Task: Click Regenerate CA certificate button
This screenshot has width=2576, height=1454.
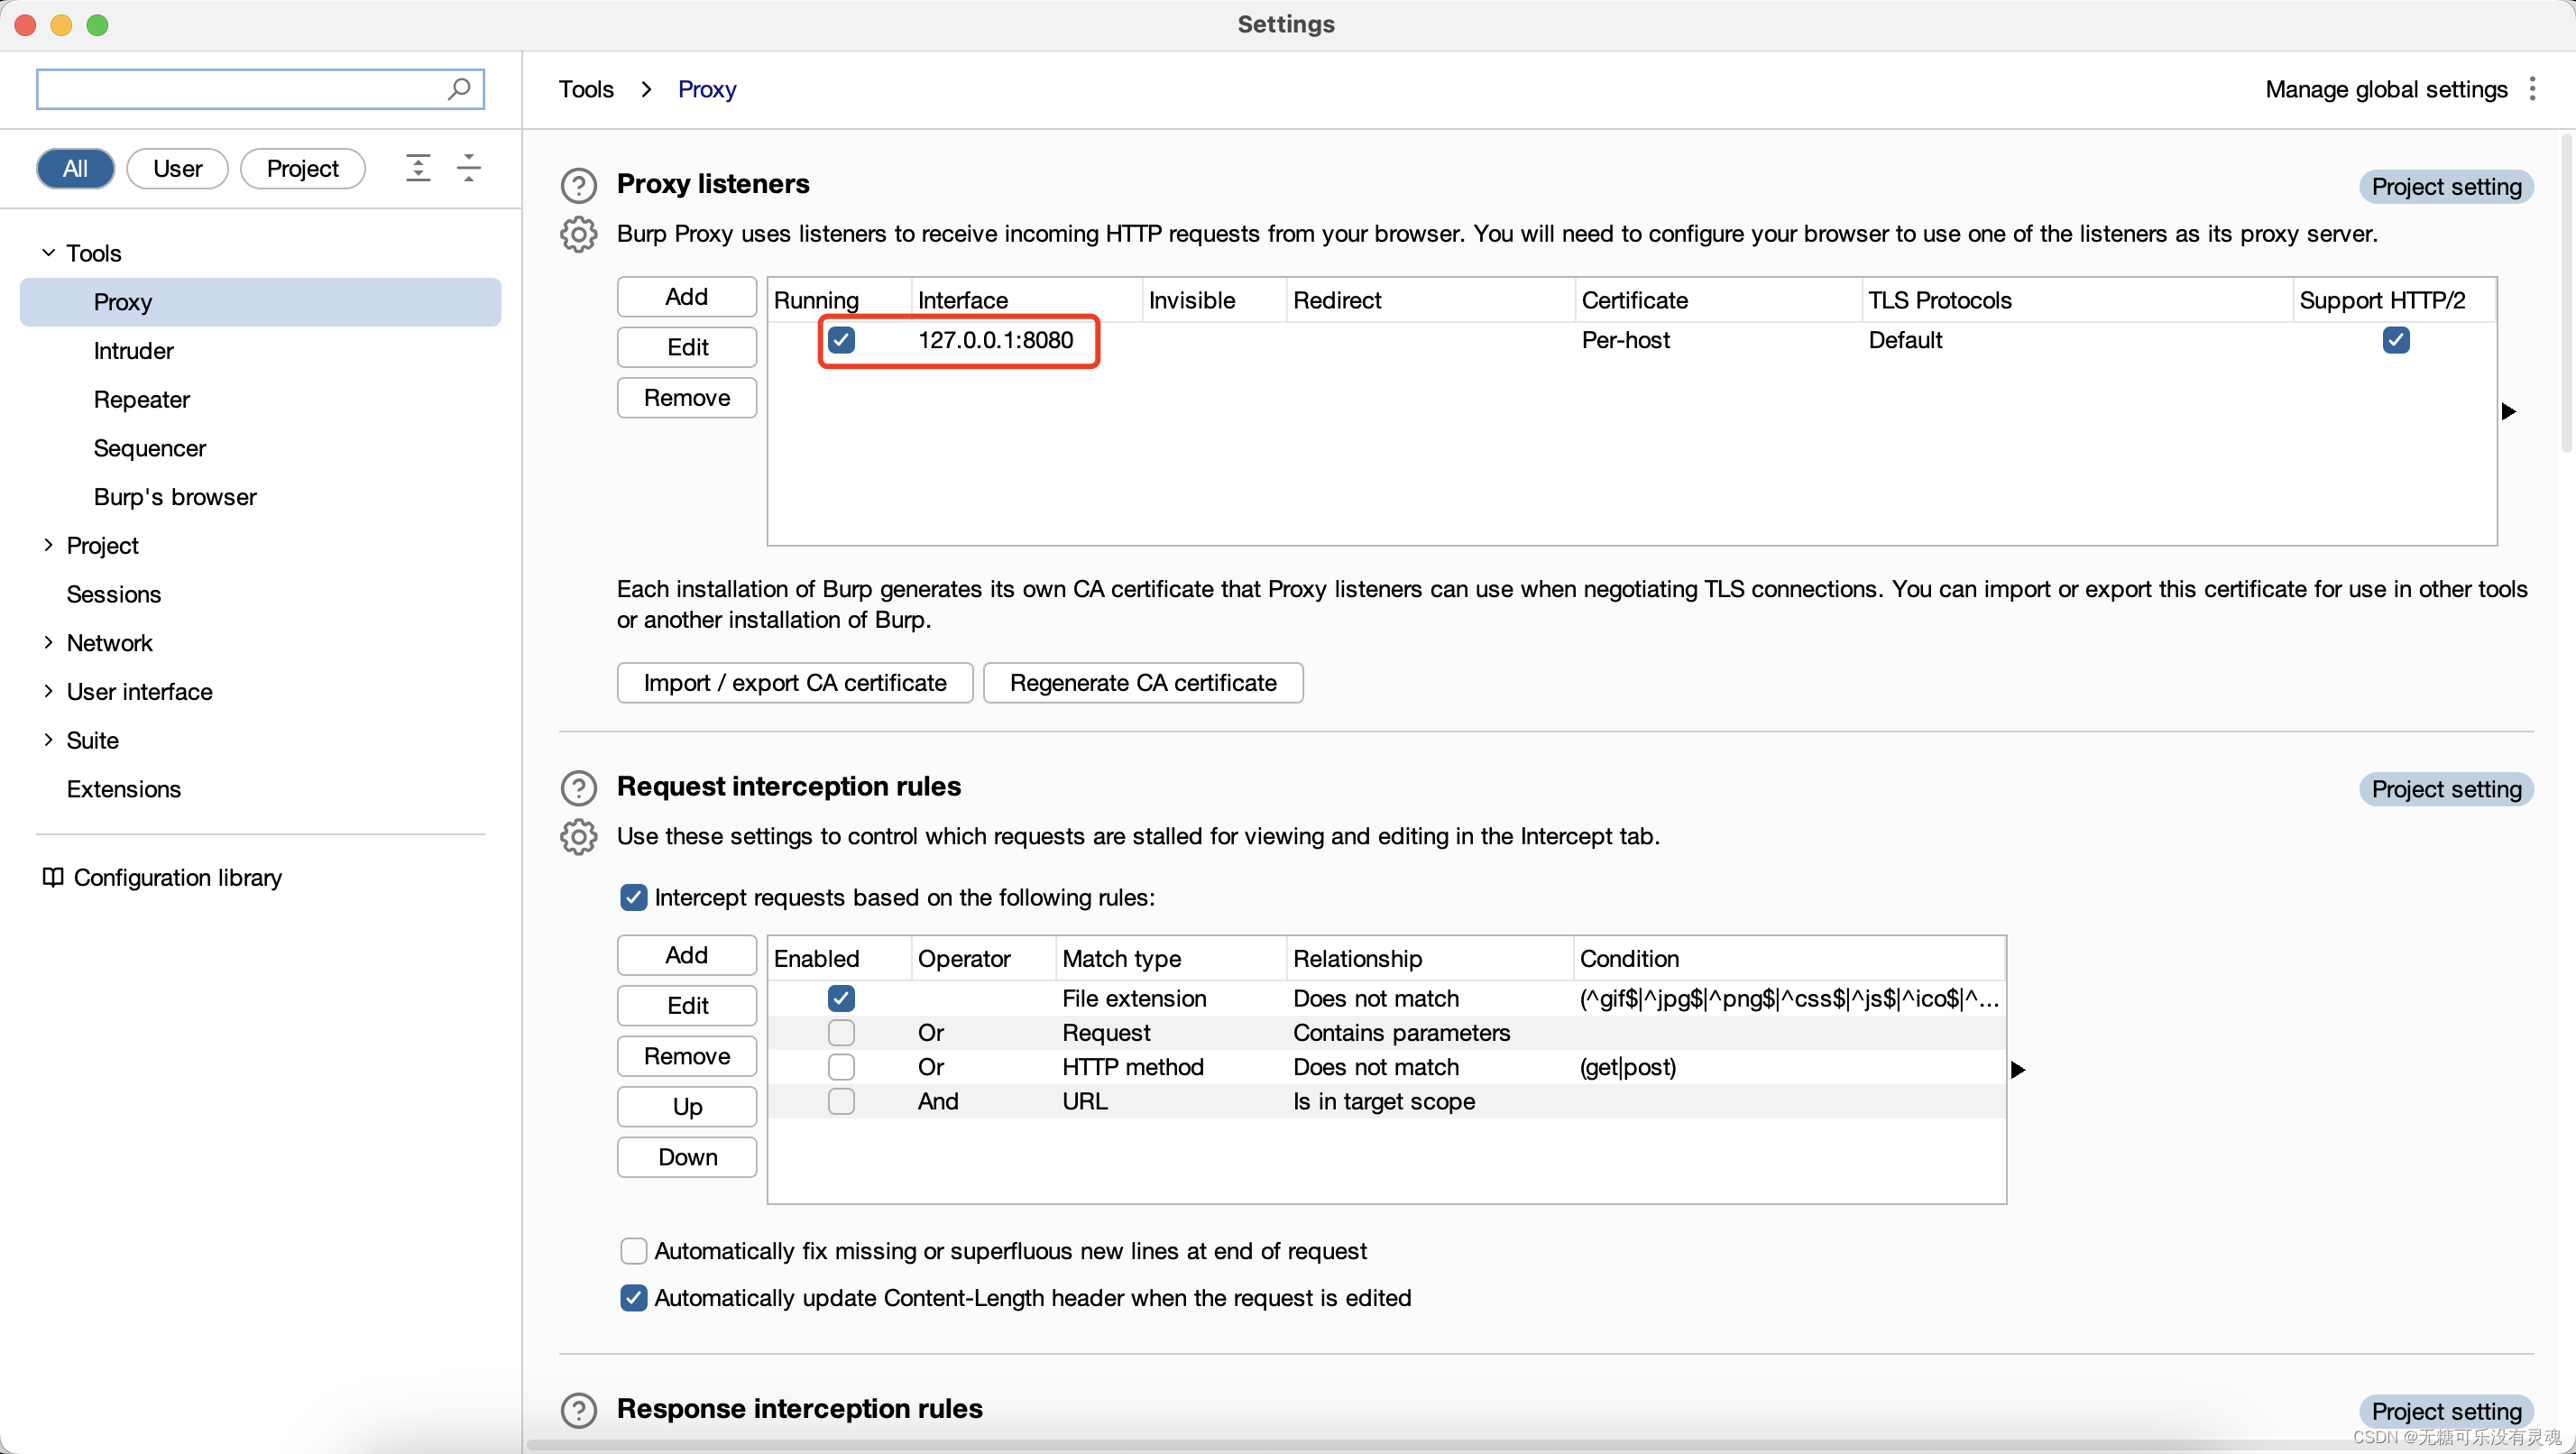Action: [x=1143, y=683]
